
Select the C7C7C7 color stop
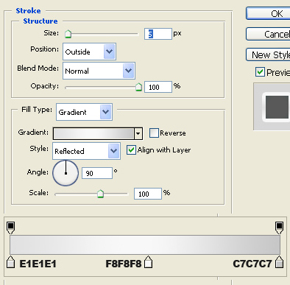click(x=279, y=262)
